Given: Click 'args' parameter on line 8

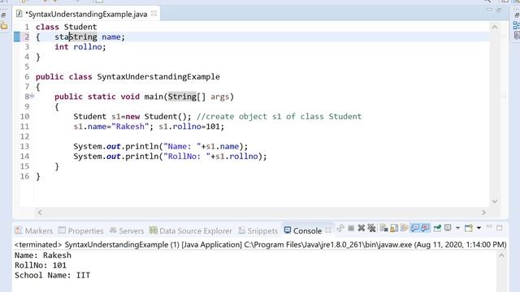Looking at the screenshot, I should [x=220, y=97].
